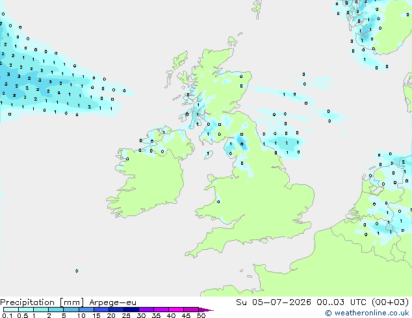
Task: Click the weatheronline.co.uk copyright link
Action: 367,313
